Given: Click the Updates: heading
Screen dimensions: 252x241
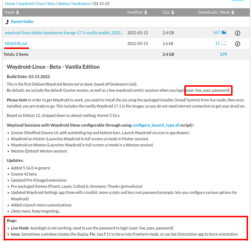Looking at the screenshot, I should (15, 160).
